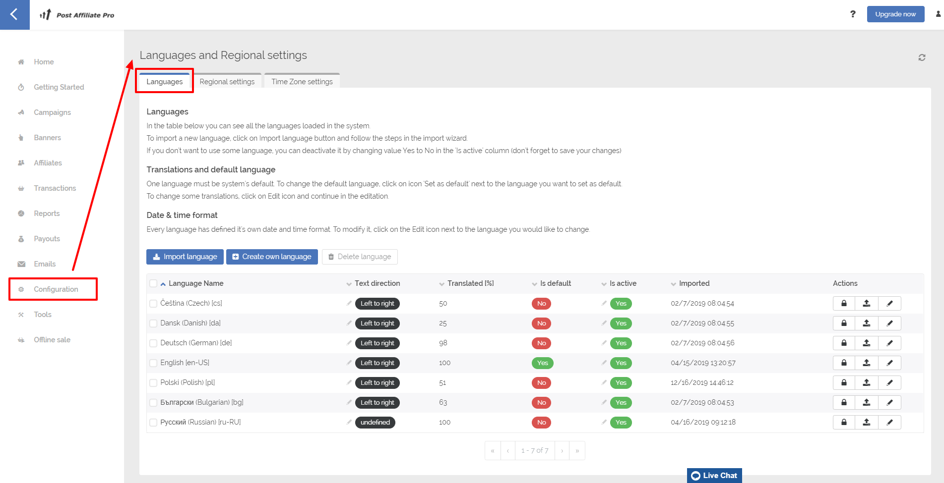This screenshot has width=944, height=483.
Task: Click the lock icon for English row
Action: tap(844, 363)
